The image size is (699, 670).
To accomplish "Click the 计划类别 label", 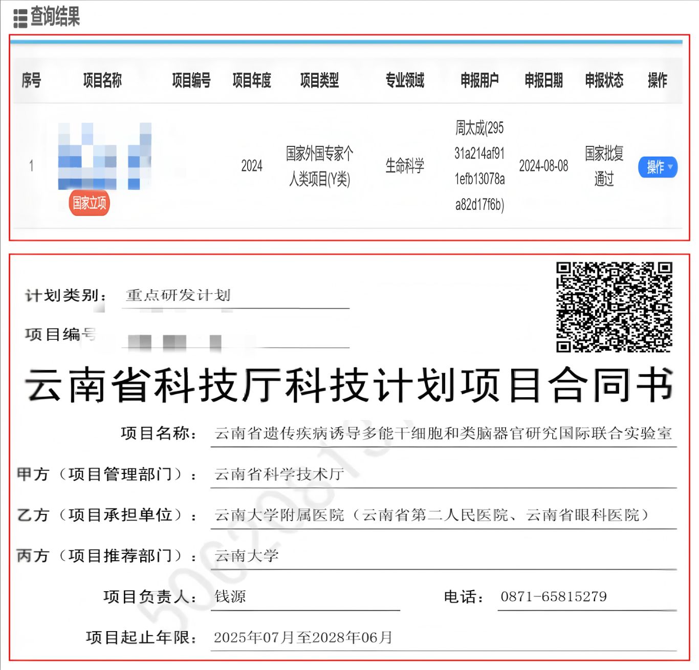I will pyautogui.click(x=66, y=295).
